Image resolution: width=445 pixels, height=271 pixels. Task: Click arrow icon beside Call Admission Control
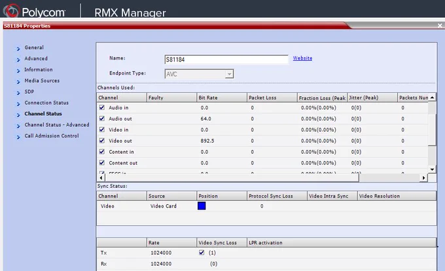click(x=18, y=137)
